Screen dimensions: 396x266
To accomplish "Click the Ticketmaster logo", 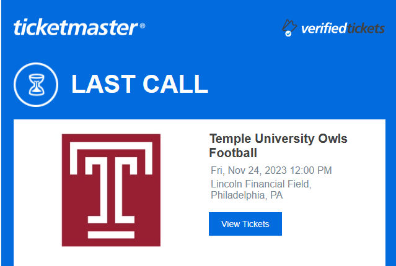I will [75, 27].
